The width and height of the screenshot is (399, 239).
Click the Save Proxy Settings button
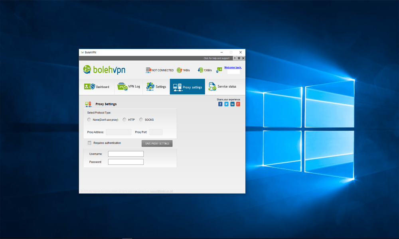[x=157, y=143]
